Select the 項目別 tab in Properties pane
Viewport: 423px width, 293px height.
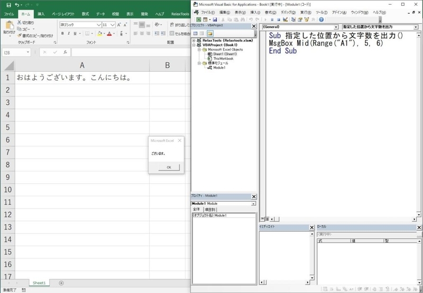pyautogui.click(x=210, y=209)
